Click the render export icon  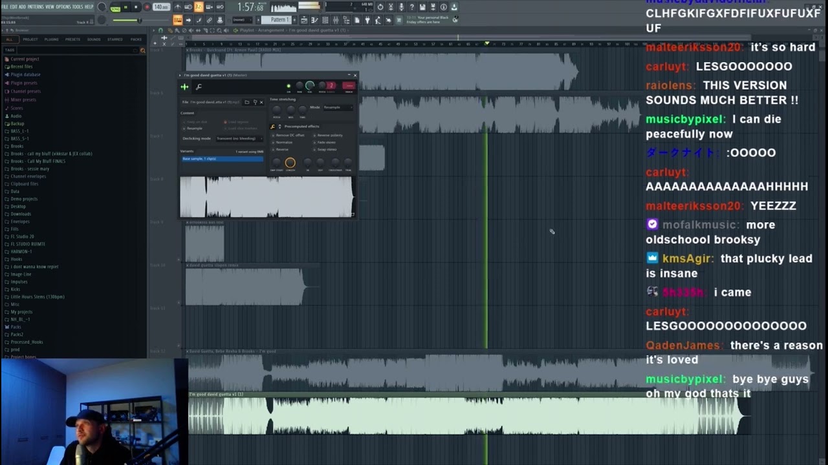pyautogui.click(x=433, y=7)
